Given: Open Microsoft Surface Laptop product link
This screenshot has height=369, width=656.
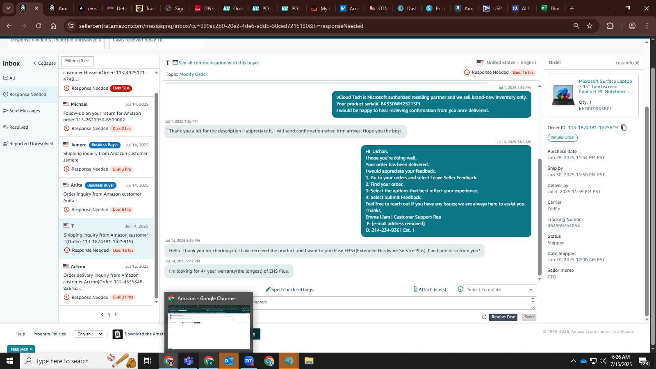Looking at the screenshot, I should [606, 87].
